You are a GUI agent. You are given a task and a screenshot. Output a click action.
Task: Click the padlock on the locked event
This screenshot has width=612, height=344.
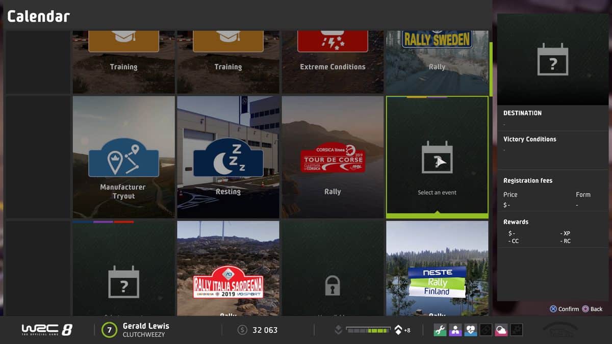[333, 285]
